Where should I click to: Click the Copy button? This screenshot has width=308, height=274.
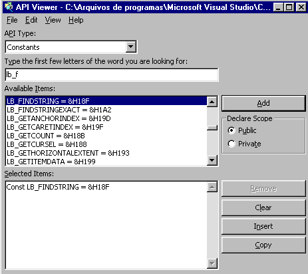click(x=263, y=245)
